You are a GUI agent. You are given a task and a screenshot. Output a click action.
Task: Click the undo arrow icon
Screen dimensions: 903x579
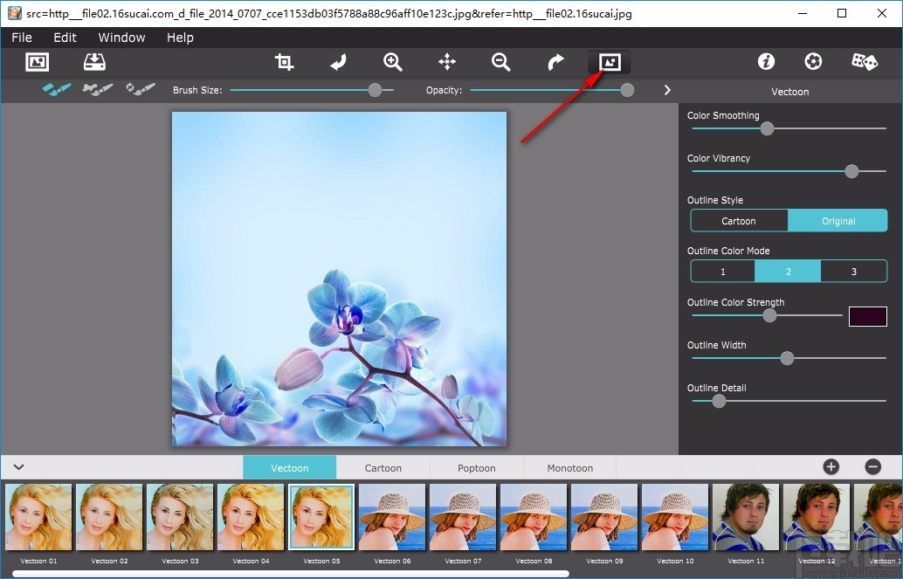(x=338, y=62)
